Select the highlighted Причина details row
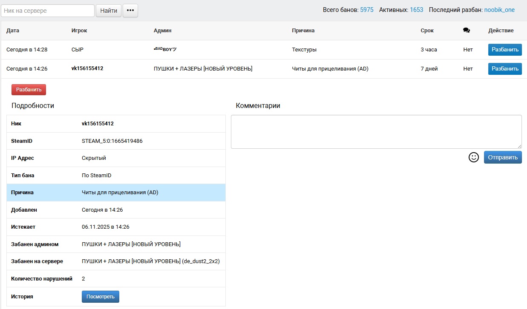Viewport: 527px width, 309px height. 116,193
